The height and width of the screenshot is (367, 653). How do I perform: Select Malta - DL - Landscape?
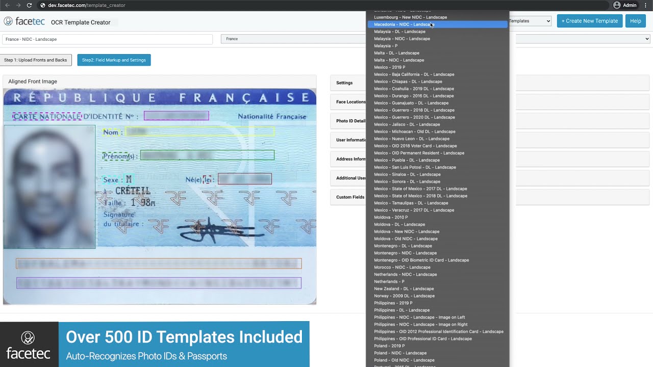coord(438,53)
